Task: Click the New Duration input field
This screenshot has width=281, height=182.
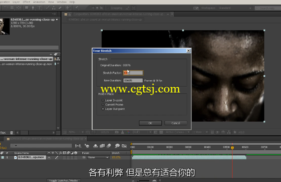Action: tap(133, 80)
